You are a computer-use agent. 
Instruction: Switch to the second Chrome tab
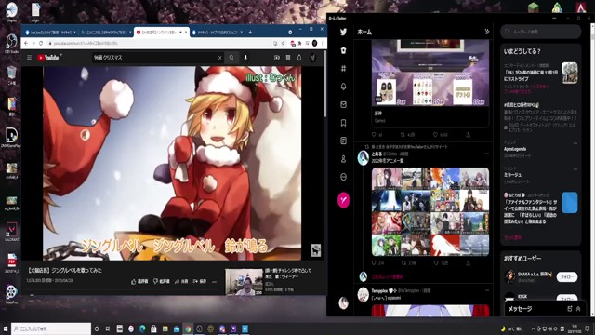[106, 33]
